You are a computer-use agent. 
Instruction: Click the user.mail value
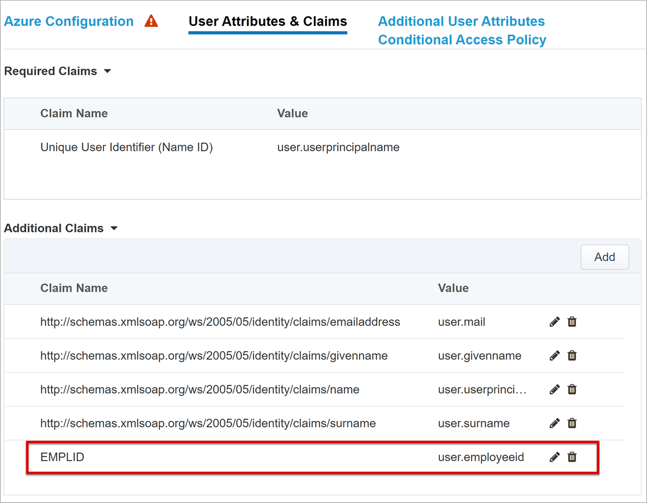coord(462,322)
